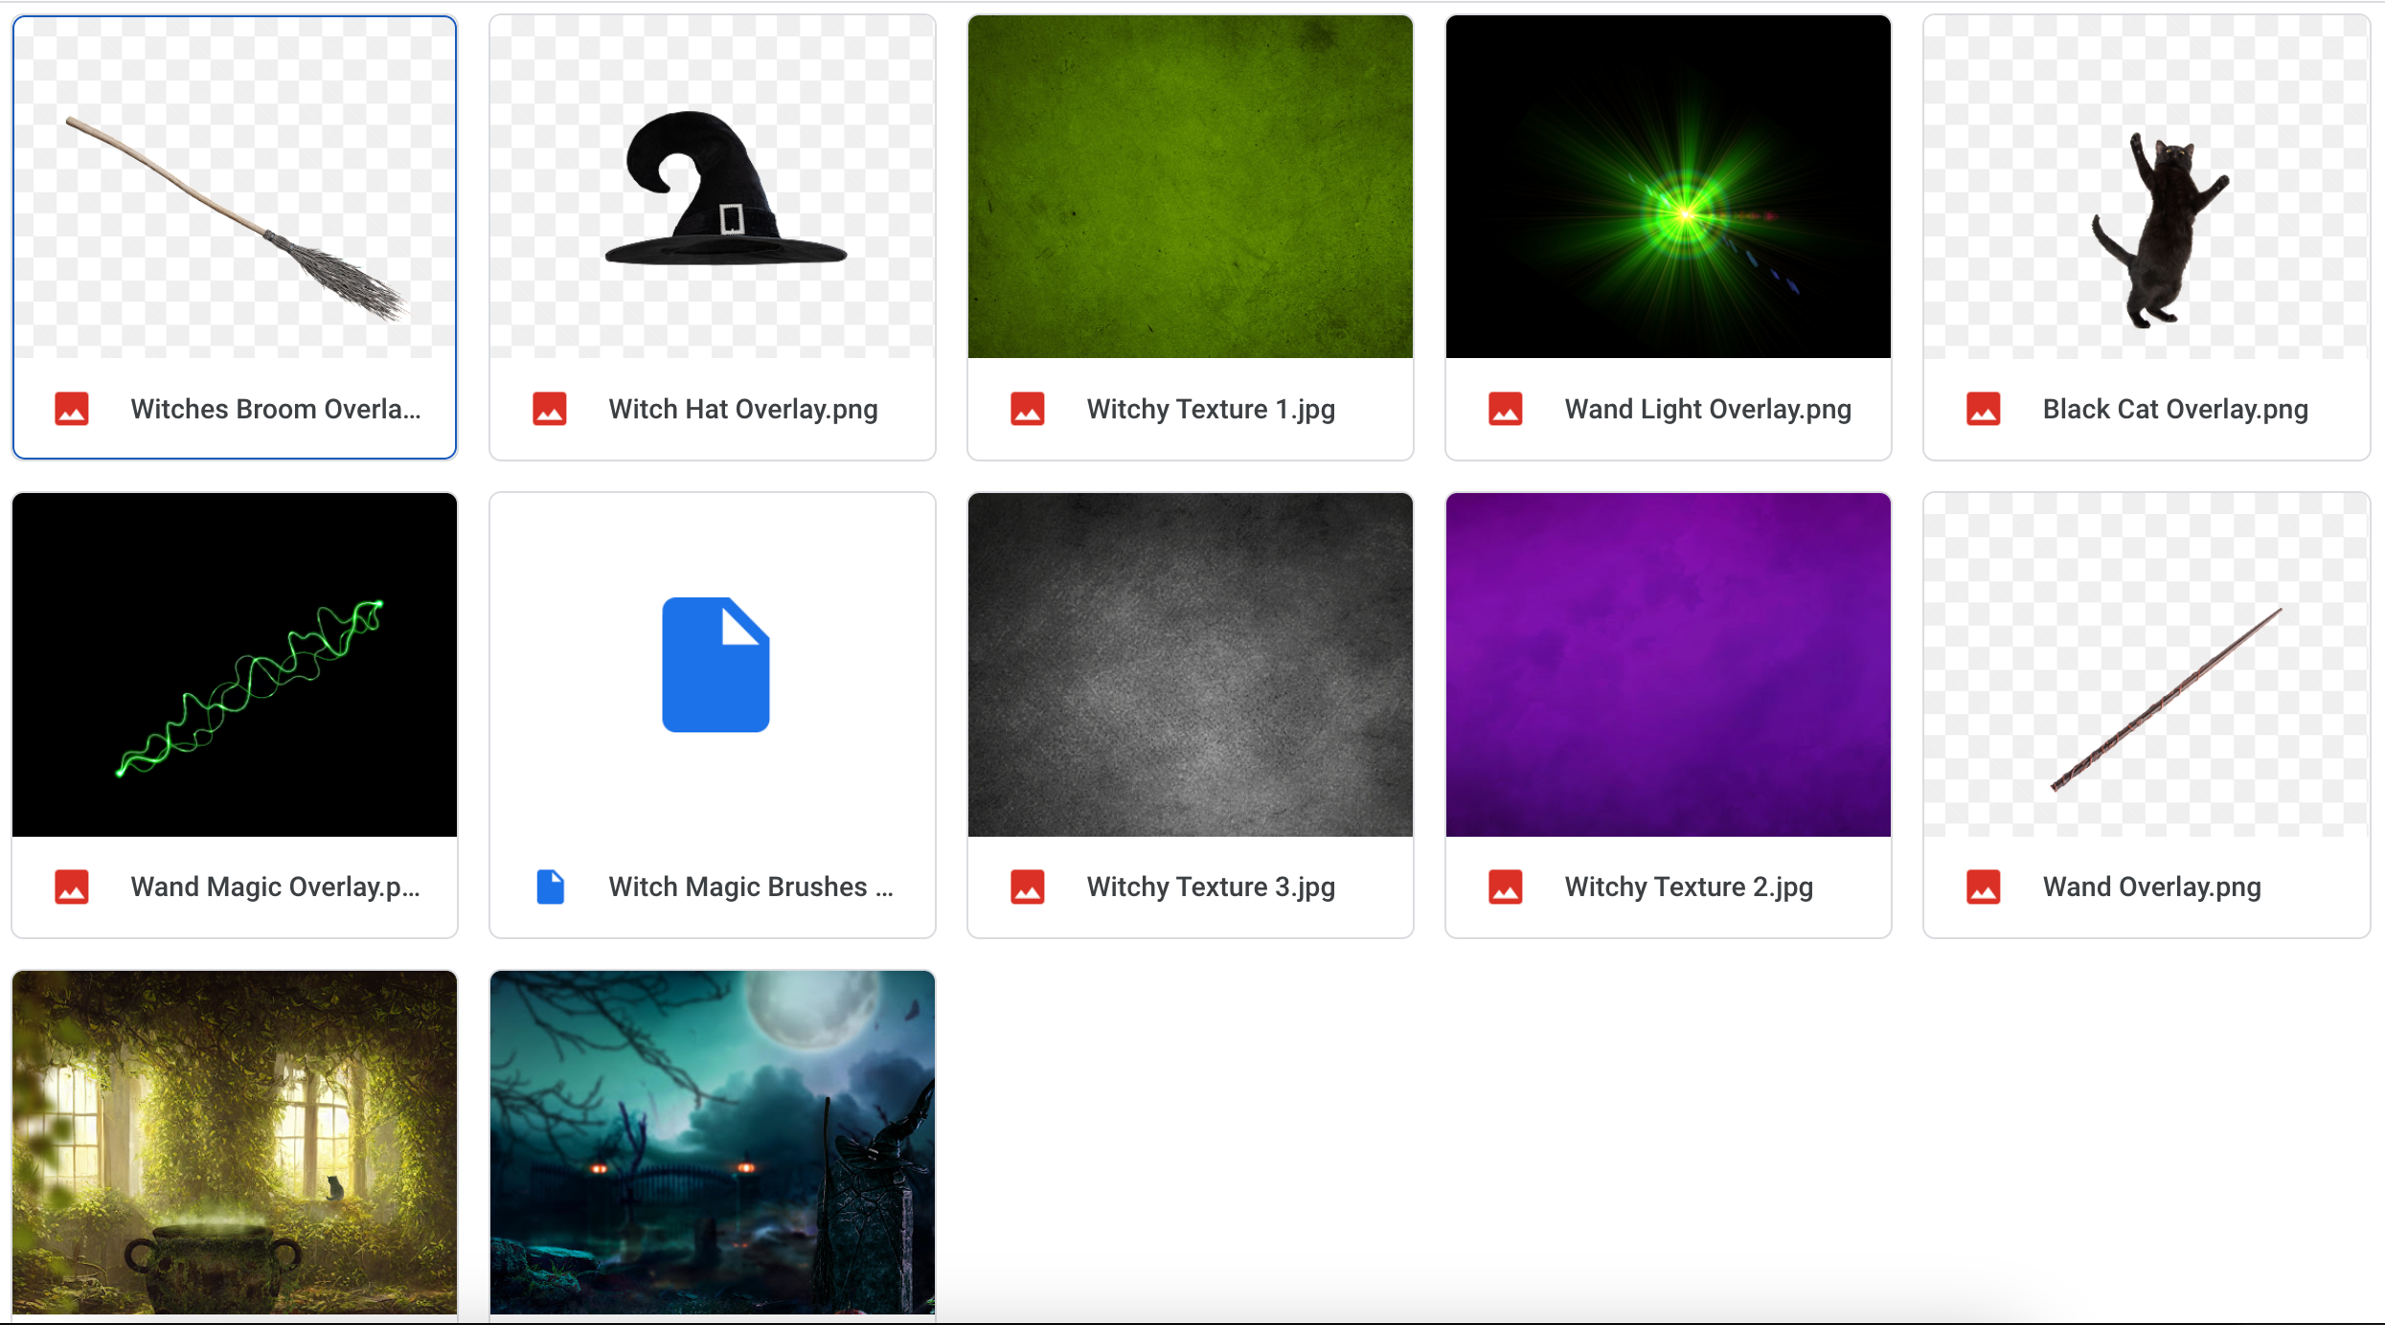This screenshot has width=2385, height=1325.
Task: Click image icon beside Witches Broom Overlay
Action: 72,409
